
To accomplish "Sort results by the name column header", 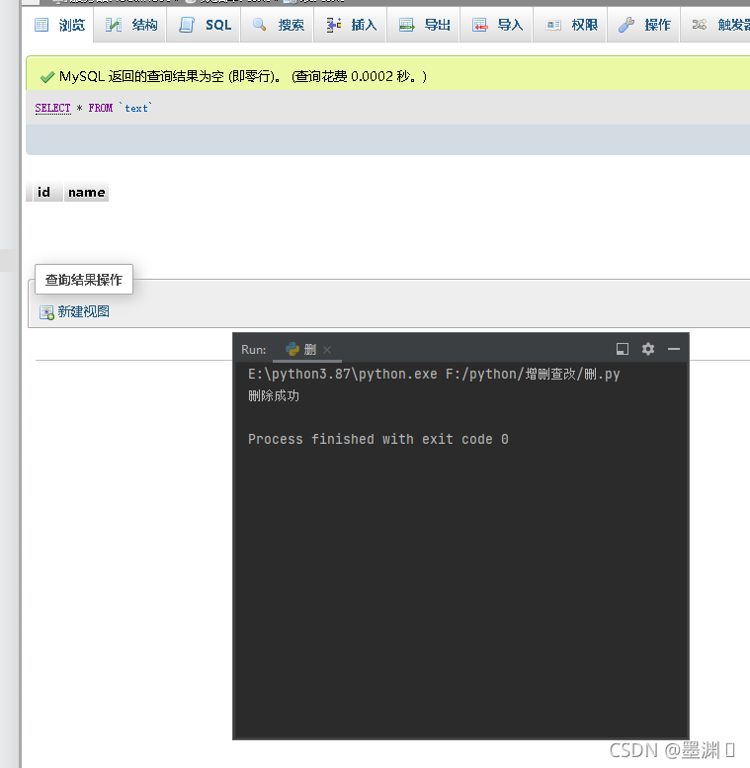I will tap(87, 192).
